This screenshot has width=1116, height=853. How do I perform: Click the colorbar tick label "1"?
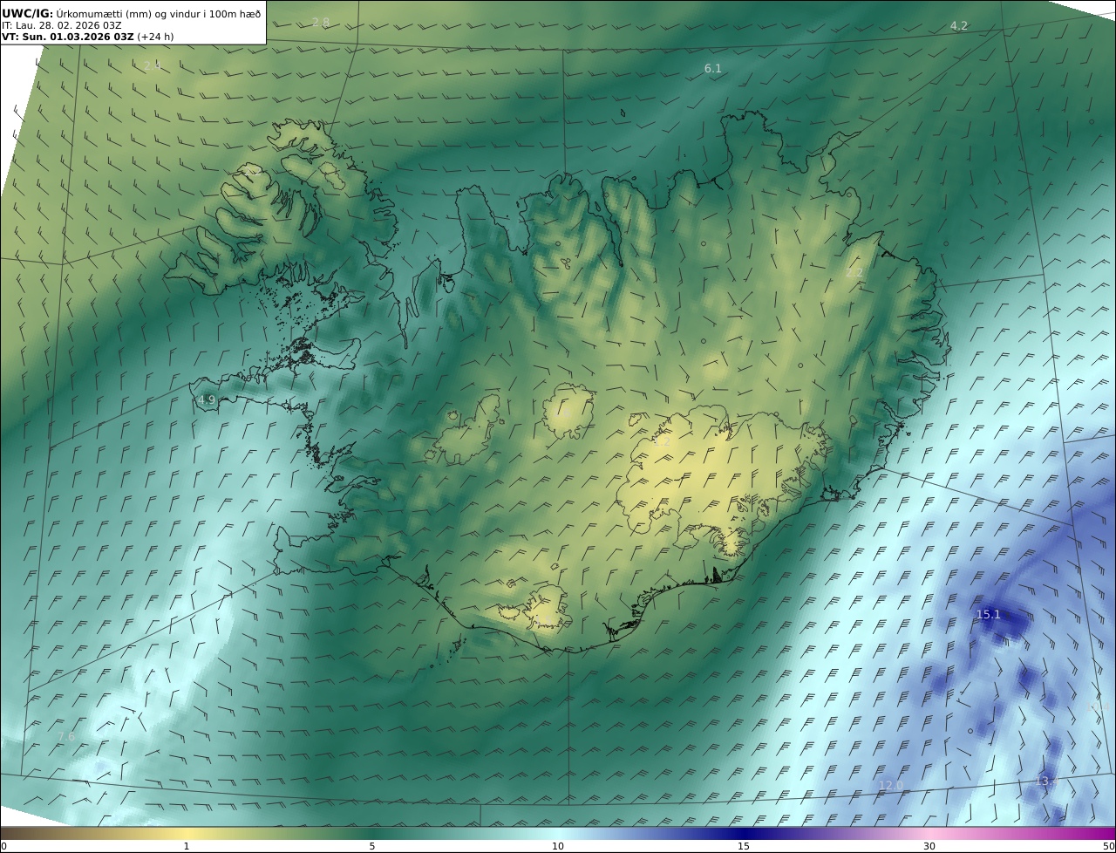[187, 846]
